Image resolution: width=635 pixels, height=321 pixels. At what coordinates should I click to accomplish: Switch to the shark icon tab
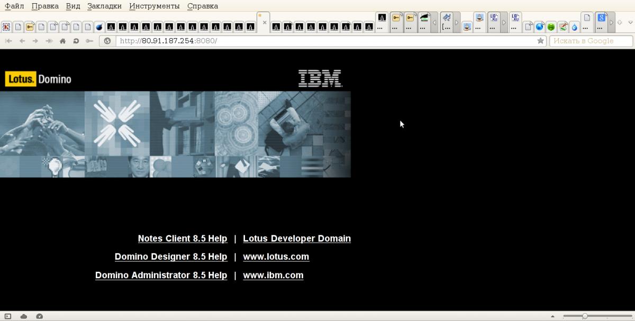[x=447, y=22]
